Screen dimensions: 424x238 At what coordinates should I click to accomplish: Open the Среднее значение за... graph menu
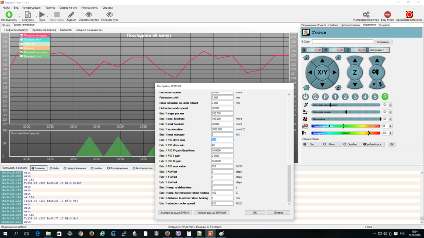tap(89, 30)
